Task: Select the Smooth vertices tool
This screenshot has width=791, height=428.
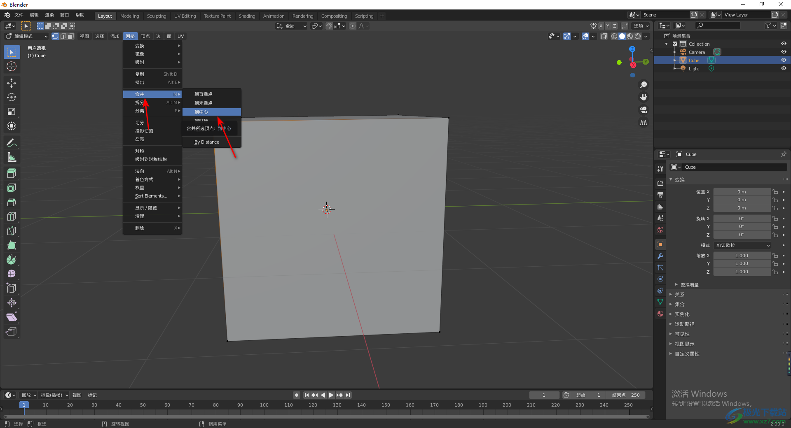Action: [x=12, y=274]
